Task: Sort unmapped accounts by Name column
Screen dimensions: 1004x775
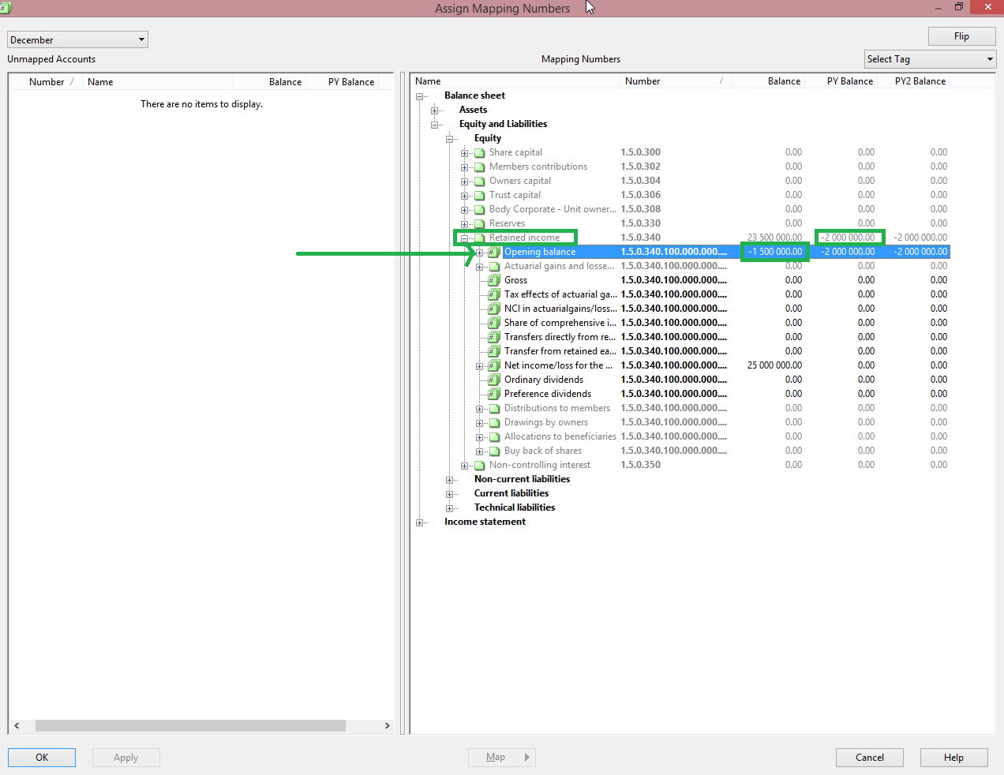Action: coord(100,82)
